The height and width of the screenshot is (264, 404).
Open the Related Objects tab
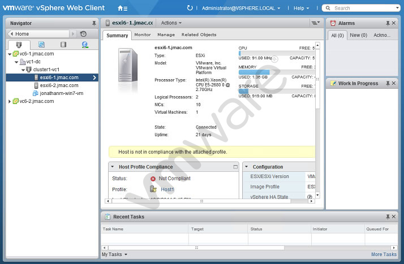pyautogui.click(x=199, y=34)
